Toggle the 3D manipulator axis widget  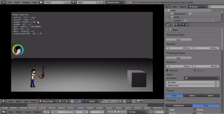tap(76, 101)
